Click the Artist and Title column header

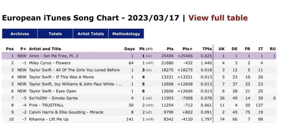[45, 49]
